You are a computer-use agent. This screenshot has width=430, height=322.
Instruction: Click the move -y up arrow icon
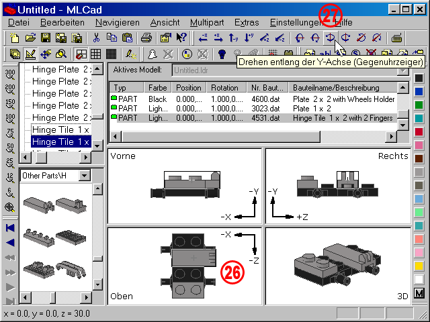tap(233, 38)
